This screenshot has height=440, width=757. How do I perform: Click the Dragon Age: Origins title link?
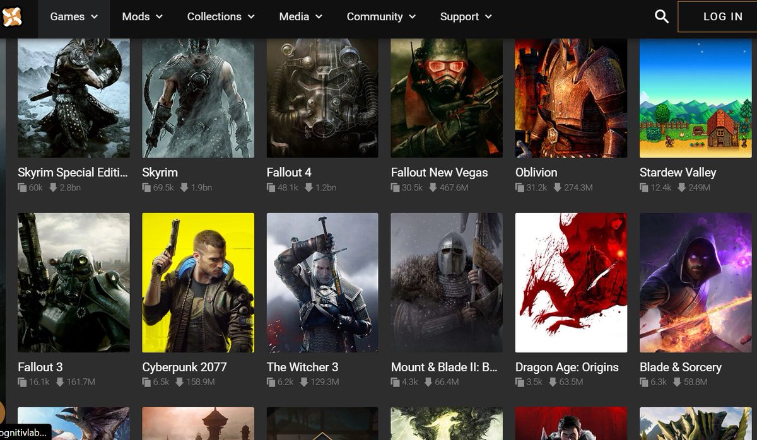pyautogui.click(x=567, y=367)
